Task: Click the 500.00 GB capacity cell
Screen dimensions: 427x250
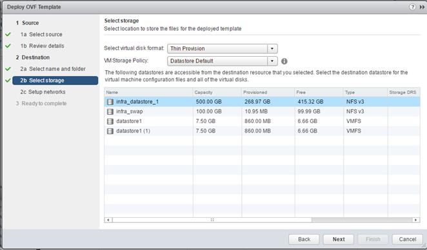Action: coord(208,102)
